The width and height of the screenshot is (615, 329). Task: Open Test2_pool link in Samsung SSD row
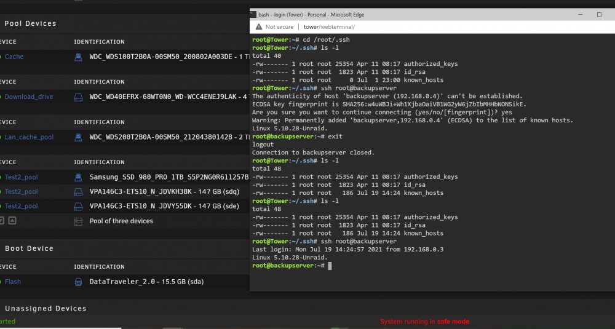click(21, 177)
